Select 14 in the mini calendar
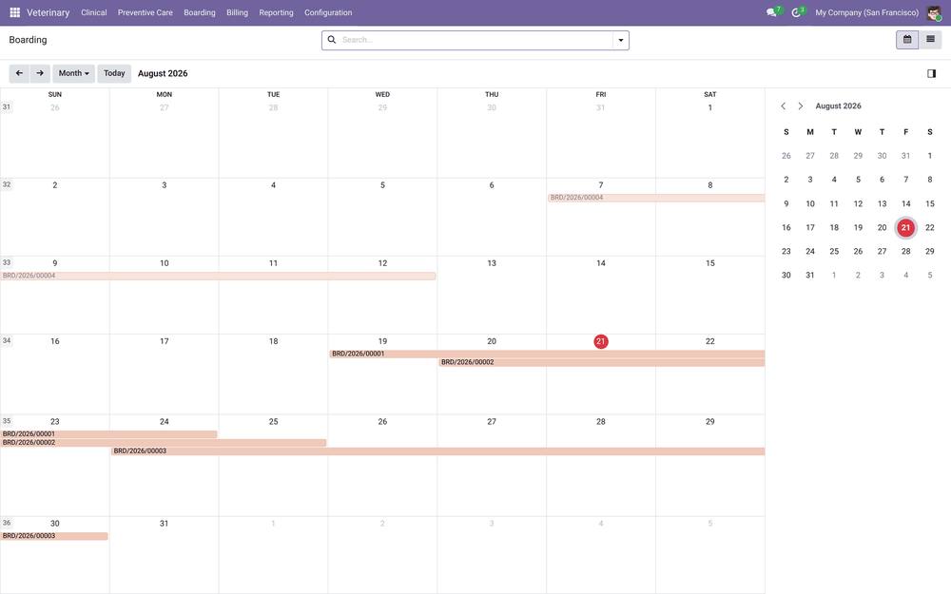 pos(905,203)
